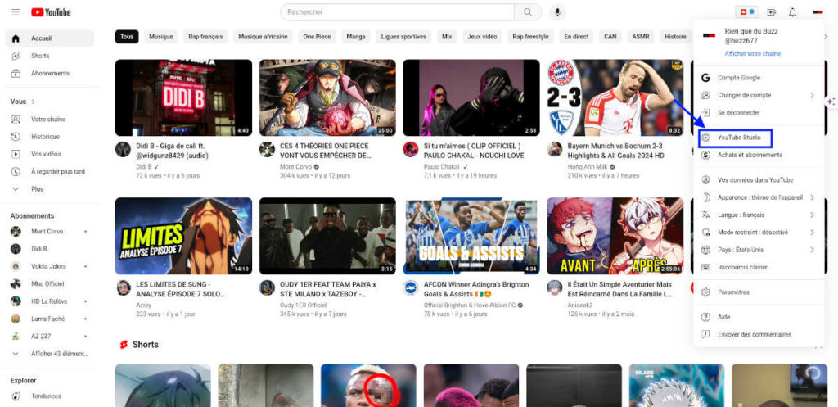The width and height of the screenshot is (838, 407).
Task: Open Apparence theme submenu
Action: click(759, 197)
